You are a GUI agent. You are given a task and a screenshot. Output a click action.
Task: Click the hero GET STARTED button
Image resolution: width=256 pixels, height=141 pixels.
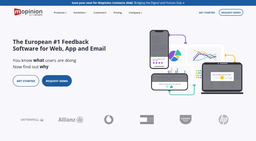(26, 81)
